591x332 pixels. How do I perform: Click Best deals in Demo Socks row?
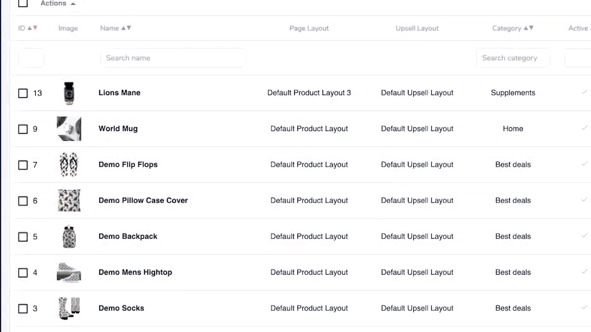(x=513, y=308)
